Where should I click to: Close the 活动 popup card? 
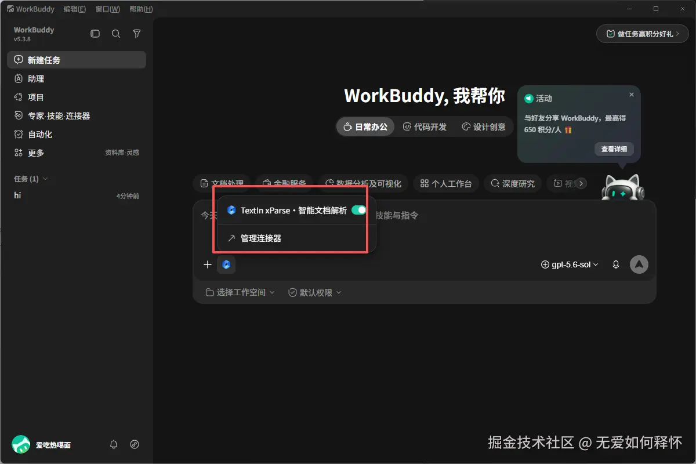[x=632, y=95]
